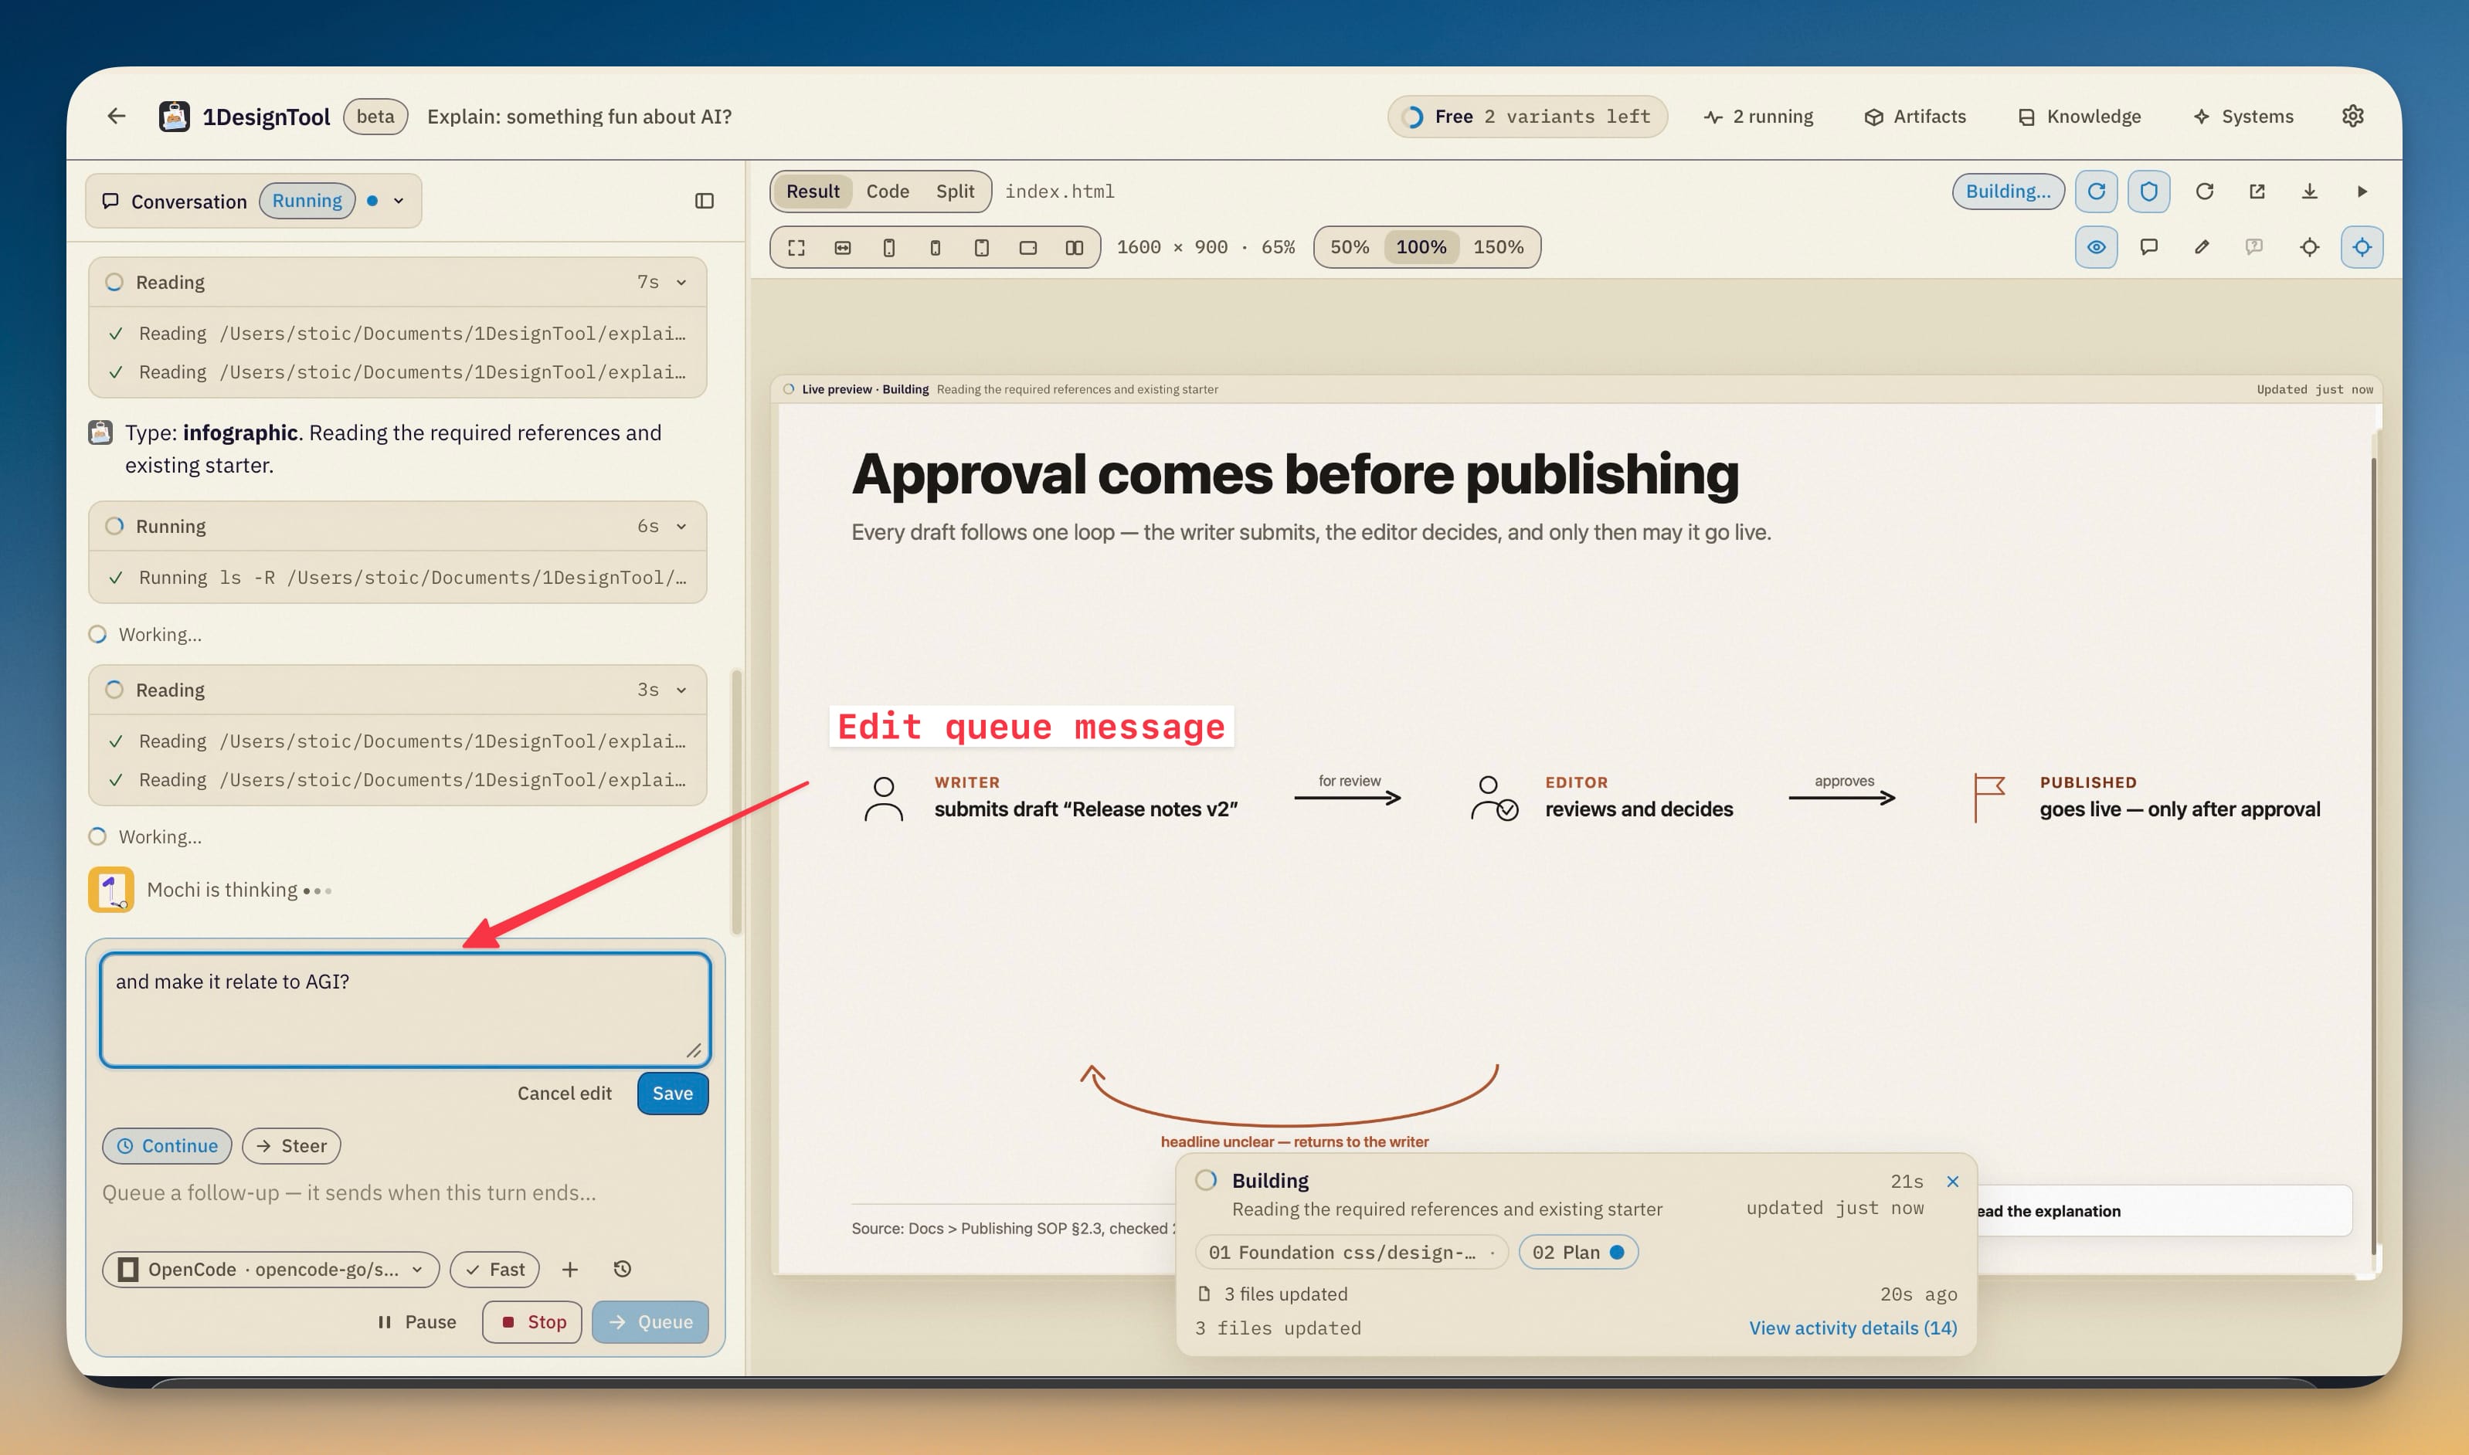Click the play triangle icon
This screenshot has height=1455, width=2469.
[2362, 192]
